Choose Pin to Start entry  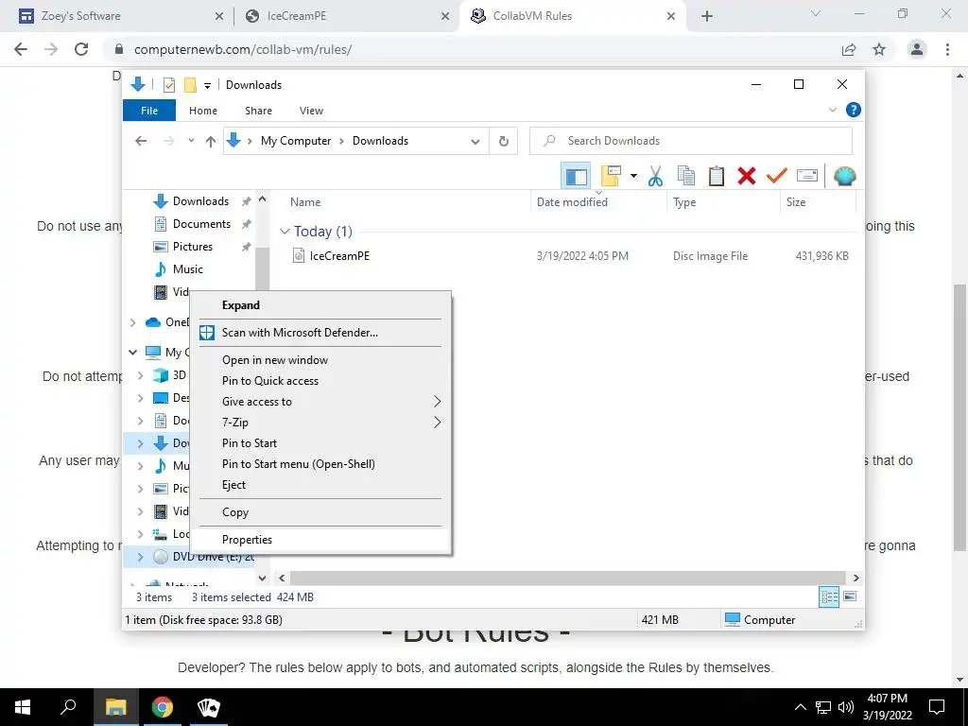click(321, 443)
